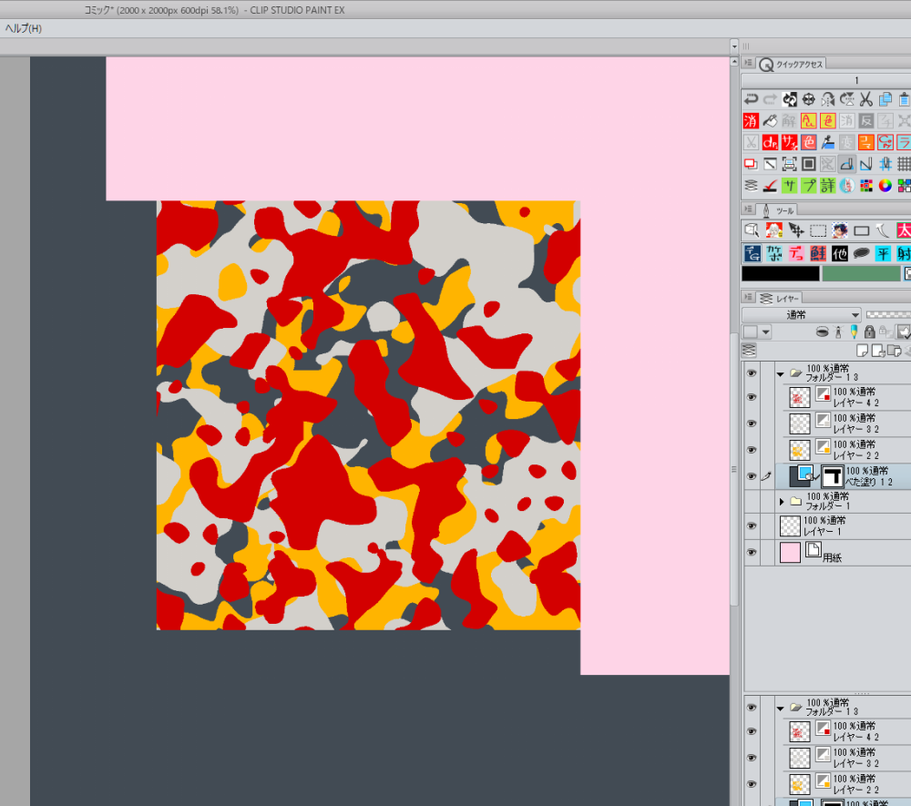Click the べた塗り 1 2 layer mask thumbnail
The height and width of the screenshot is (806, 911).
tap(832, 476)
